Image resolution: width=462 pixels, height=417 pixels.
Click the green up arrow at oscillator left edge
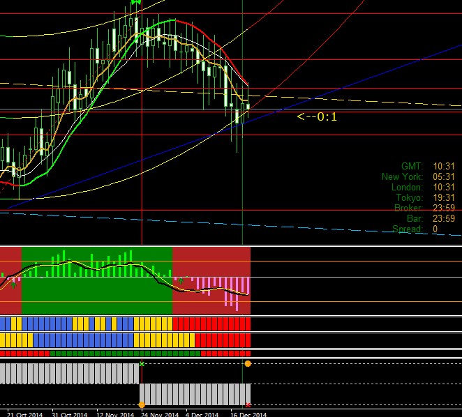click(13, 285)
